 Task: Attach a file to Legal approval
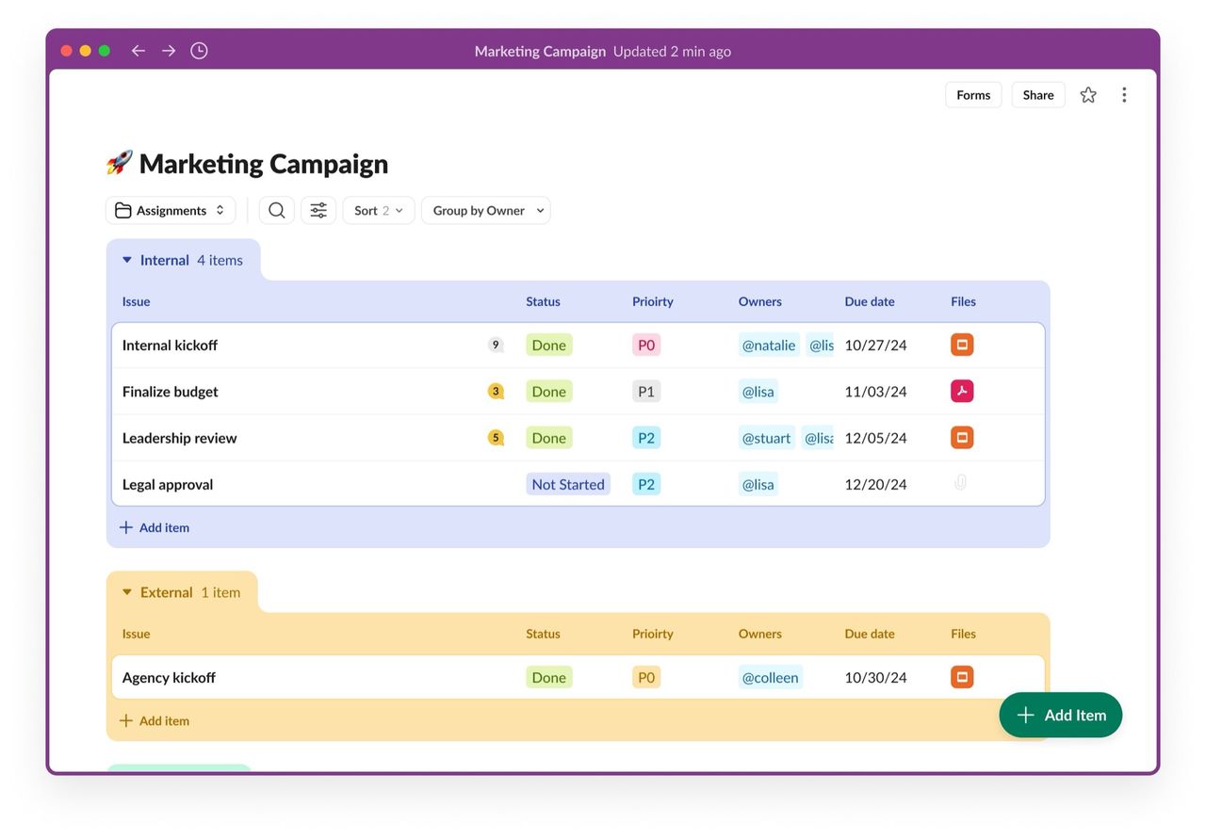click(x=960, y=483)
